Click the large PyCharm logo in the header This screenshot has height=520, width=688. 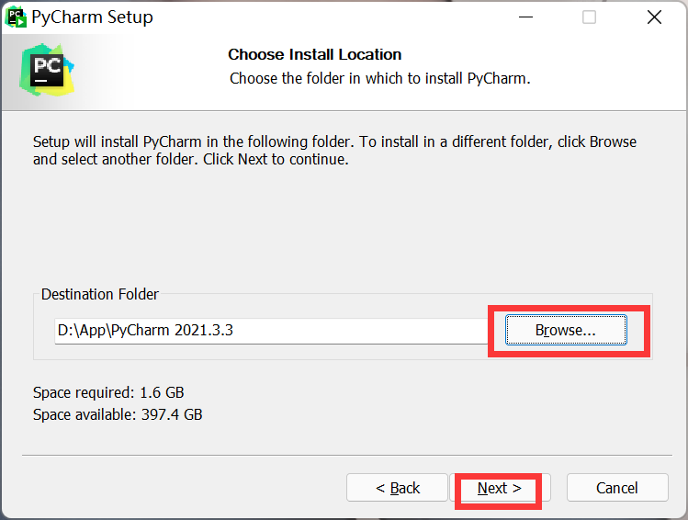pos(47,69)
